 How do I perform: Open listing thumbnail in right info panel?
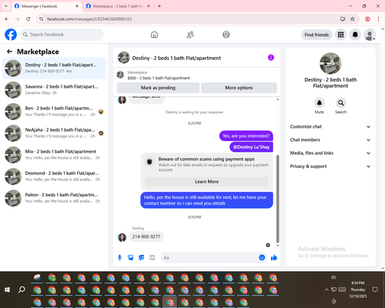coord(330,63)
